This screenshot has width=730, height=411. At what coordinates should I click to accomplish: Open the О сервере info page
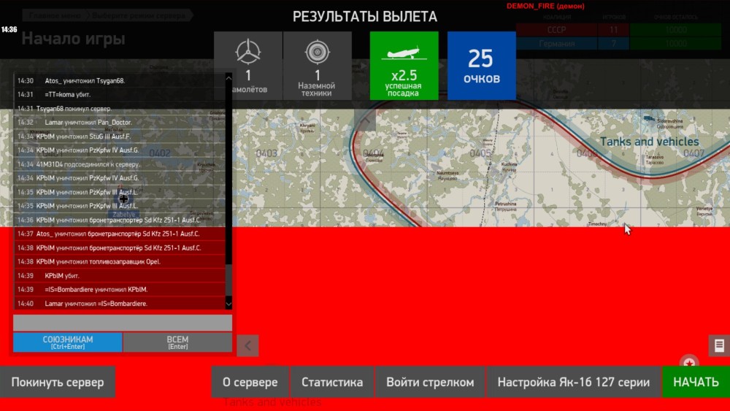[250, 382]
